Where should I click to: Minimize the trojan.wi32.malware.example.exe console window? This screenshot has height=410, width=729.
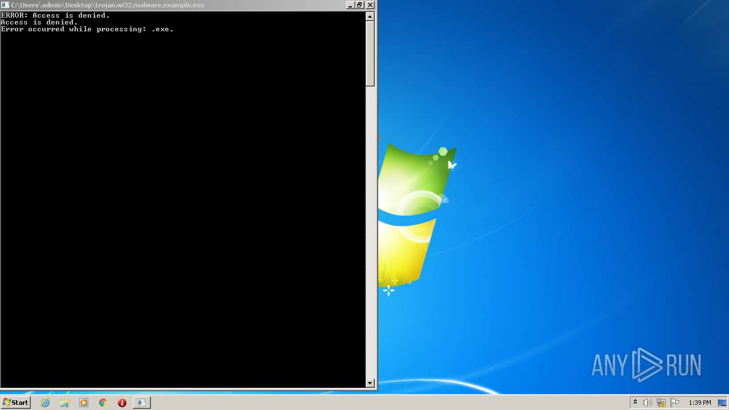350,5
